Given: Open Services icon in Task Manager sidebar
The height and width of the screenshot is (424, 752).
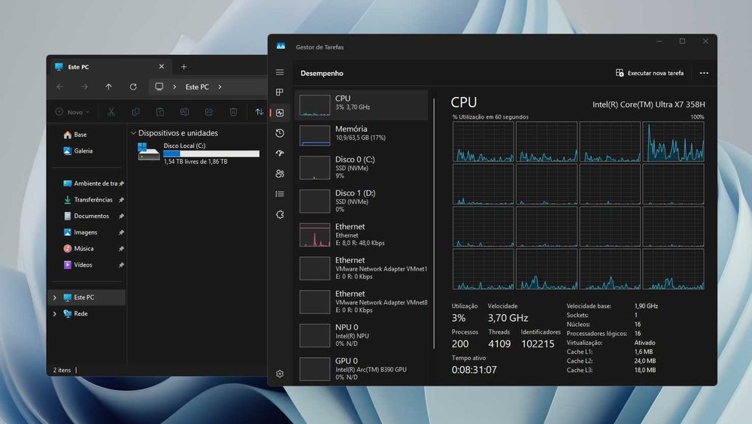Looking at the screenshot, I should 280,214.
